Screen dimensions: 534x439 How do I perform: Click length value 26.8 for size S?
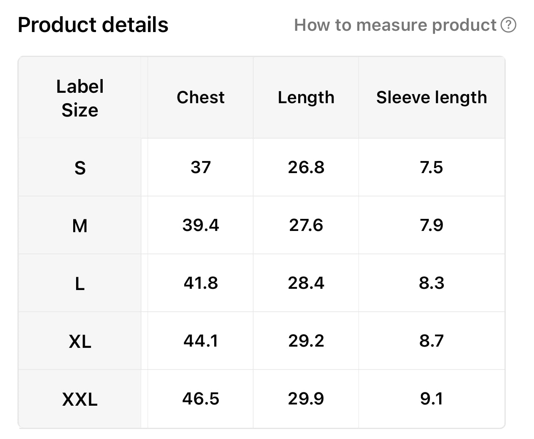(x=306, y=167)
